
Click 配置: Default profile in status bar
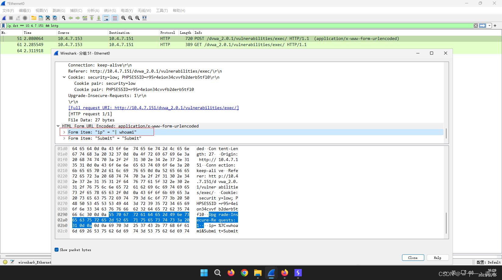tap(489, 262)
